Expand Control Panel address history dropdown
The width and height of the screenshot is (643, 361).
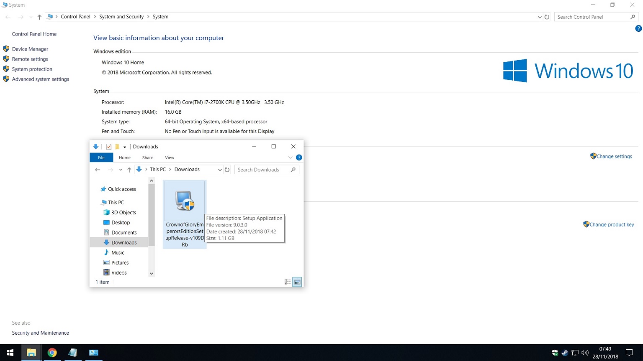pos(540,17)
